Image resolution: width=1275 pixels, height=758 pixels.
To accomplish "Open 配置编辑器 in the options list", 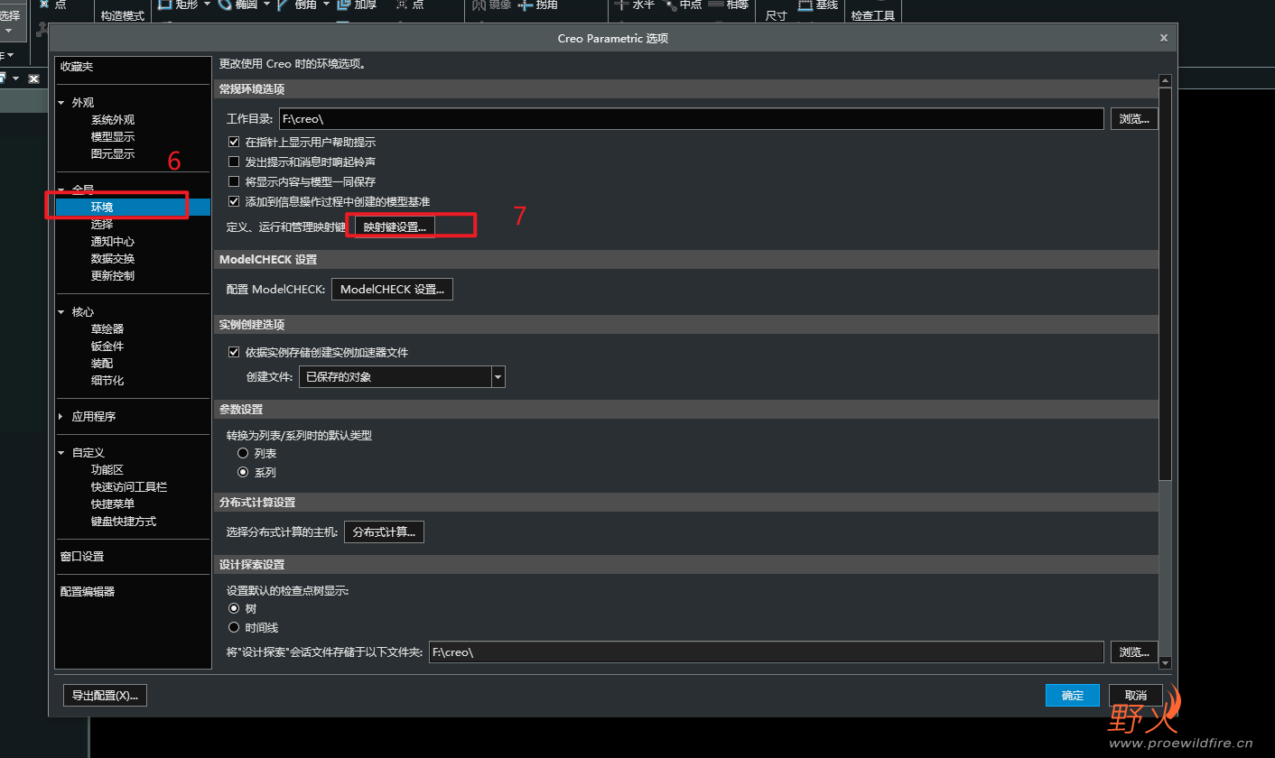I will tap(88, 592).
